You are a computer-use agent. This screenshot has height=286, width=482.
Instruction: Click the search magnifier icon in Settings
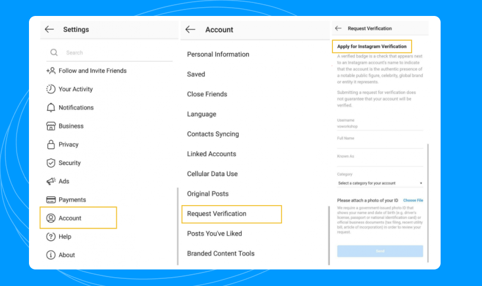[x=54, y=53]
